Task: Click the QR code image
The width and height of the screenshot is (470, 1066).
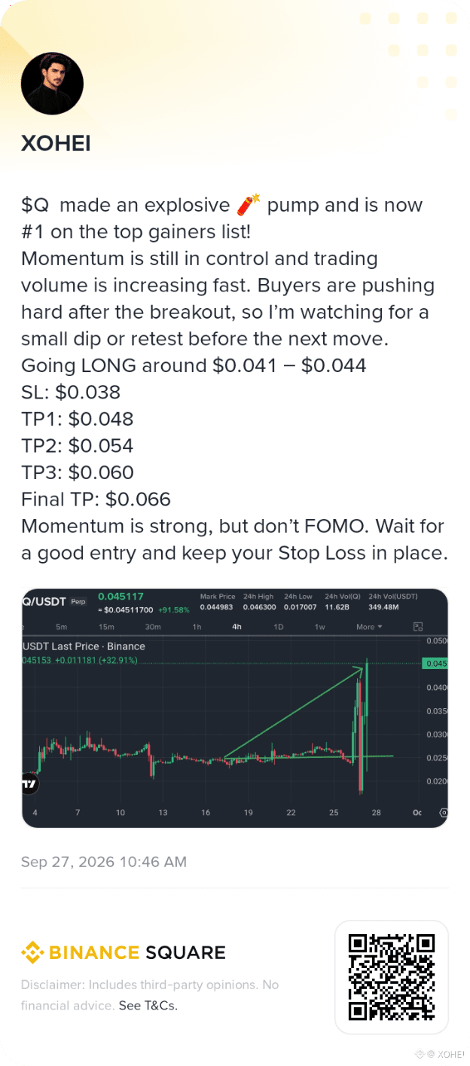Action: point(392,976)
